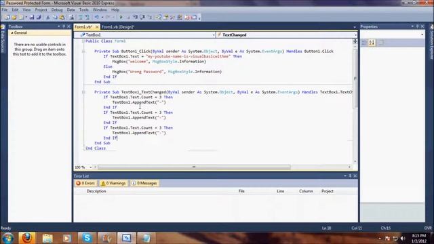Comment out the selected lines icon
This screenshot has height=244, width=434.
(x=81, y=18)
